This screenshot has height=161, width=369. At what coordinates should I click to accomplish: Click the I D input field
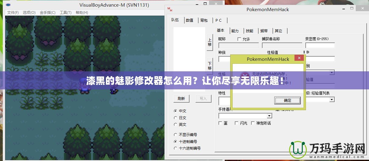(x=320, y=59)
